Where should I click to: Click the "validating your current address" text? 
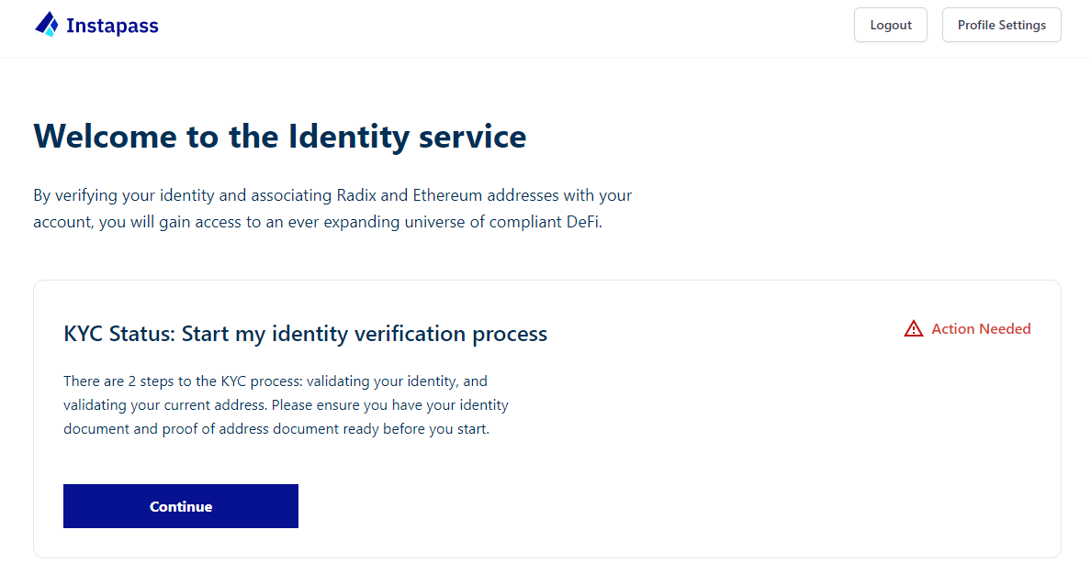coord(165,405)
